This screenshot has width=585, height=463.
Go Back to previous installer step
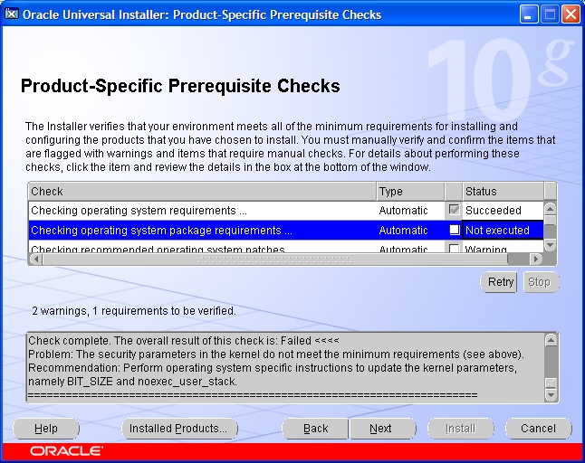315,429
